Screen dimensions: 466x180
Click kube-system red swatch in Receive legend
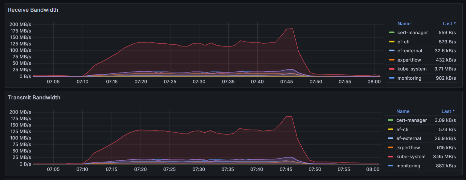tap(391, 69)
